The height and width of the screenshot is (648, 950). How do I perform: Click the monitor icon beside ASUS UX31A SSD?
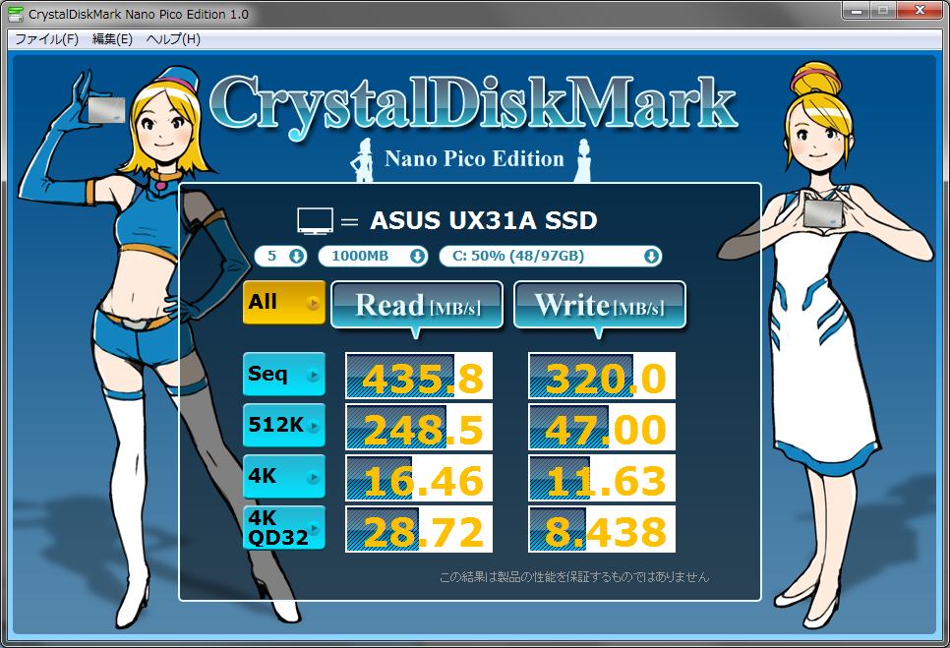pyautogui.click(x=315, y=221)
